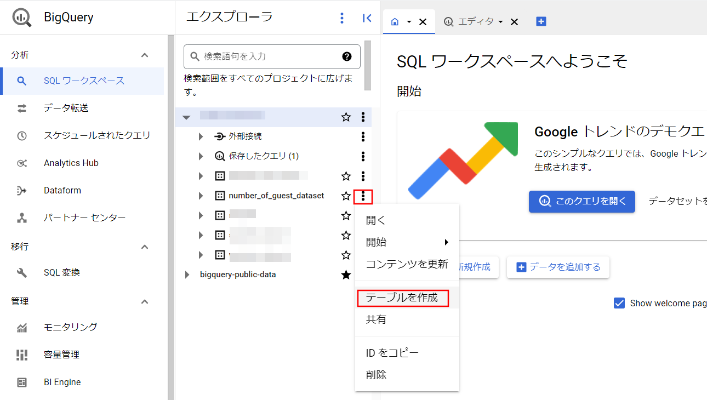Viewport: 707px width, 400px height.
Task: Toggle the star on bigquery-public-data
Action: click(x=346, y=275)
